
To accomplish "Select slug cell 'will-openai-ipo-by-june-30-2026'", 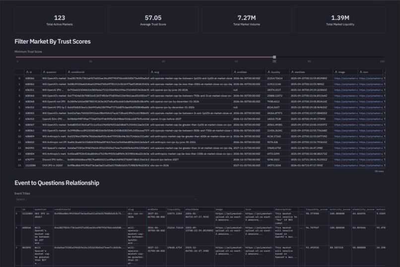I will click(191, 90).
